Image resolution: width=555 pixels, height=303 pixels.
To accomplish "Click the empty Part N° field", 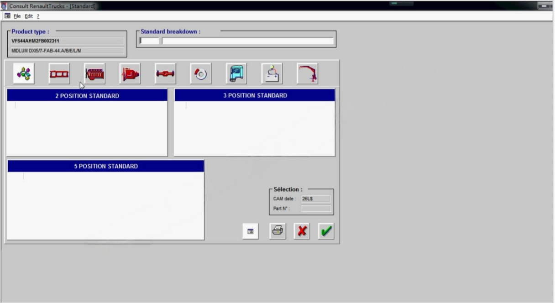I will [x=316, y=209].
